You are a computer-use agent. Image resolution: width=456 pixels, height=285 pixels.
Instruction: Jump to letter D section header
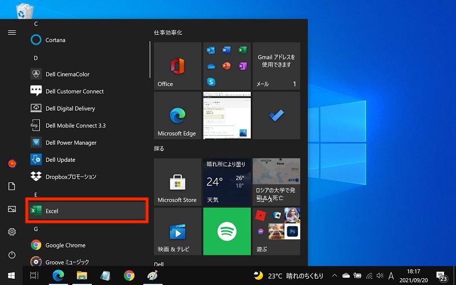click(36, 58)
